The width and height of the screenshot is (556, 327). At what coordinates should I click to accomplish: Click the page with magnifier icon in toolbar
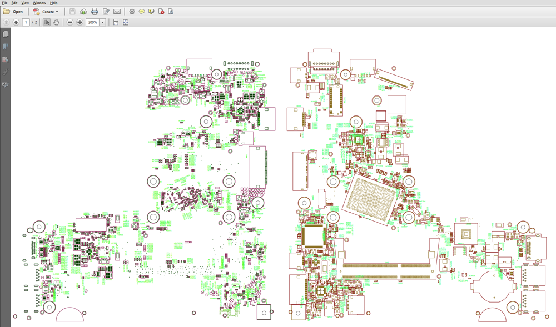[171, 12]
